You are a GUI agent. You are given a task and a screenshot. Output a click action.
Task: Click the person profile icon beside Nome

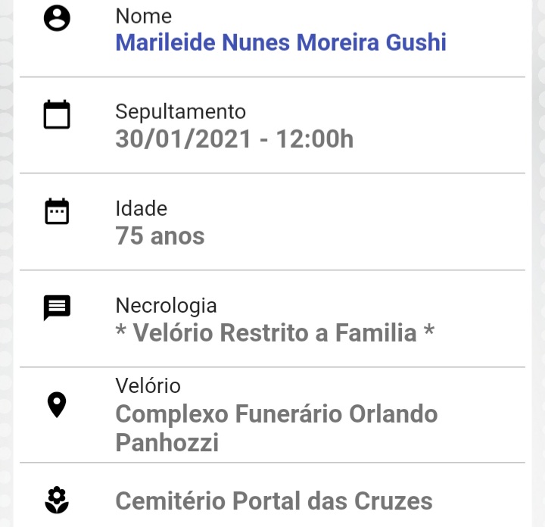tap(57, 18)
